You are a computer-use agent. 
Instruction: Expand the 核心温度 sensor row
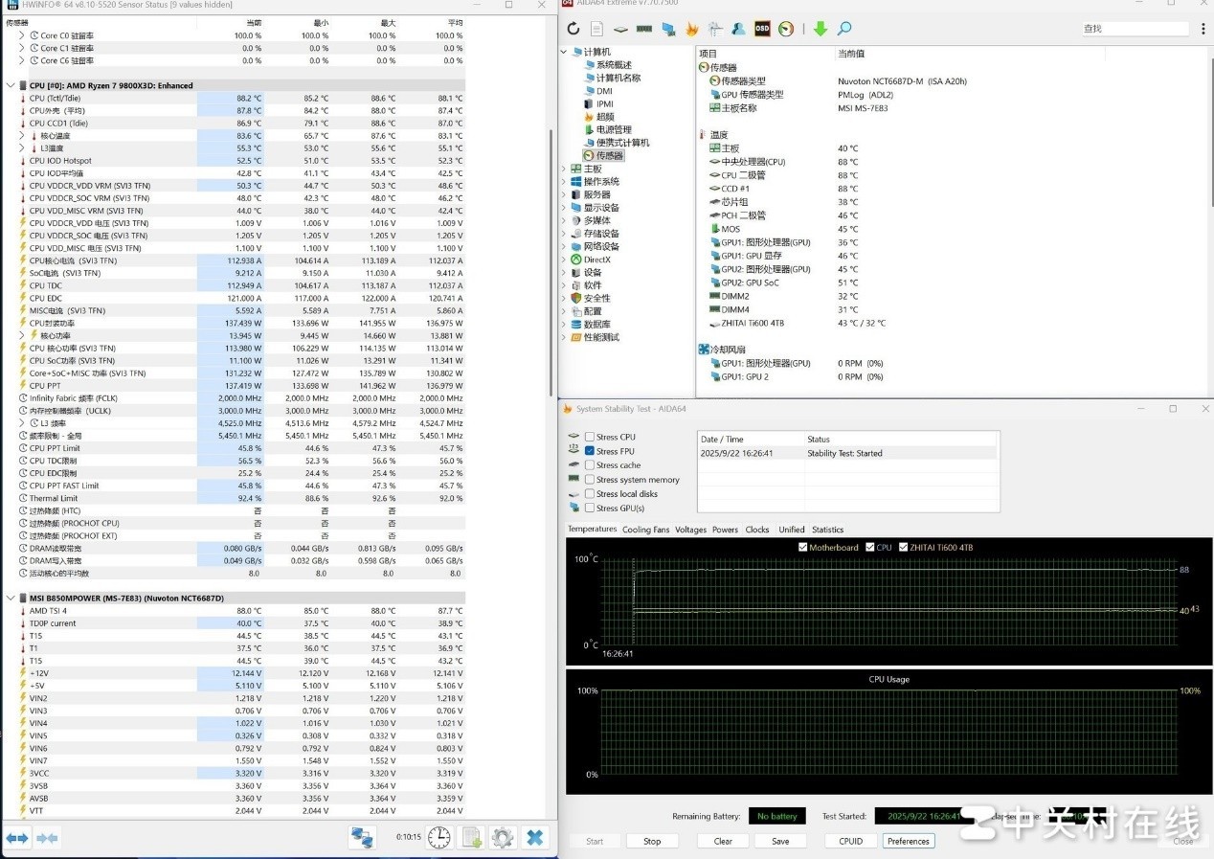pyautogui.click(x=23, y=136)
